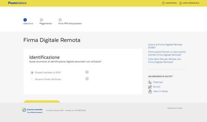Show help for Account Poste Verificato
This screenshot has width=207, height=122.
coord(87,79)
